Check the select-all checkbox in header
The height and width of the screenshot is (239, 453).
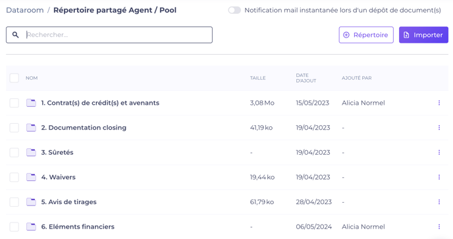coord(14,78)
